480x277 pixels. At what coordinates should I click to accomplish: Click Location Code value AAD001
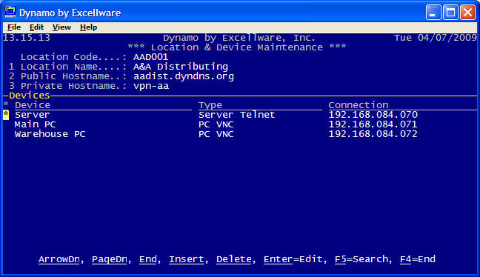tap(150, 57)
